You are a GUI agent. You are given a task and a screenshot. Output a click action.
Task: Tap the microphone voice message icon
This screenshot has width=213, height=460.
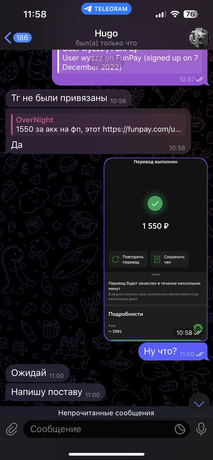click(x=201, y=429)
